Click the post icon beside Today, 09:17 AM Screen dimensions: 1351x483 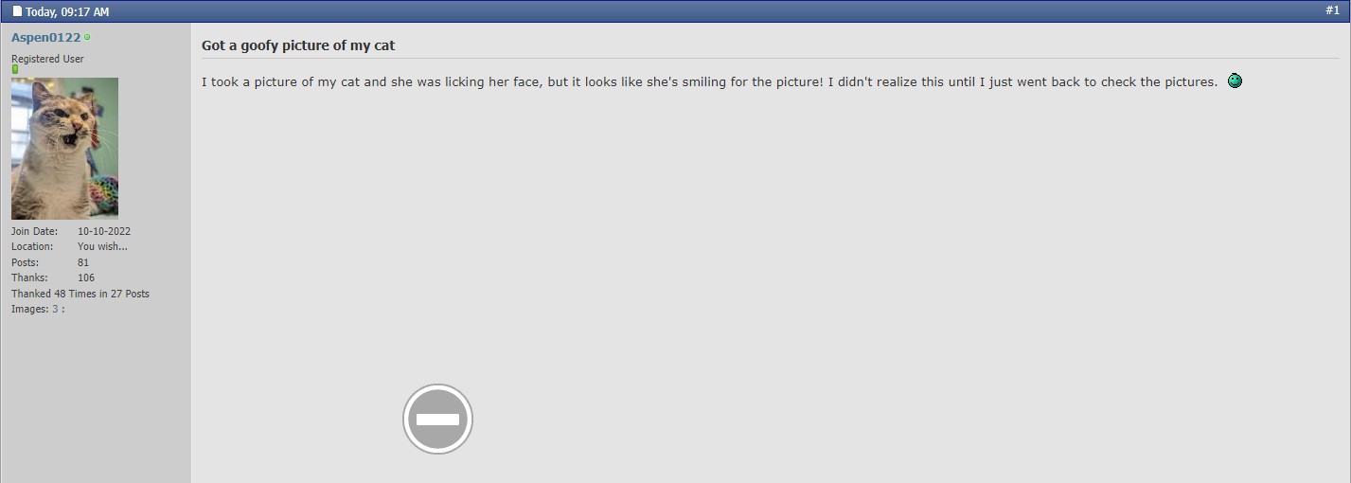click(x=17, y=12)
